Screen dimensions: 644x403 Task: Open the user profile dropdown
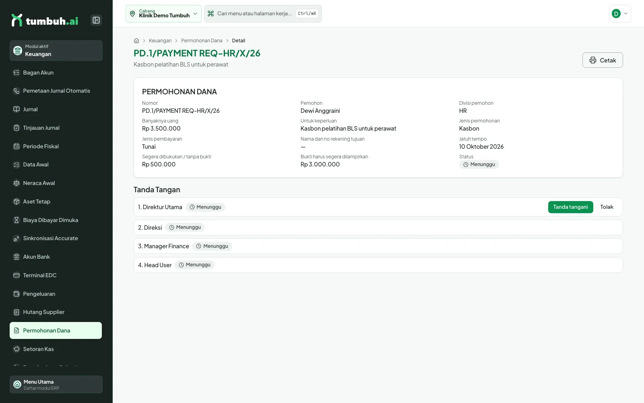620,14
